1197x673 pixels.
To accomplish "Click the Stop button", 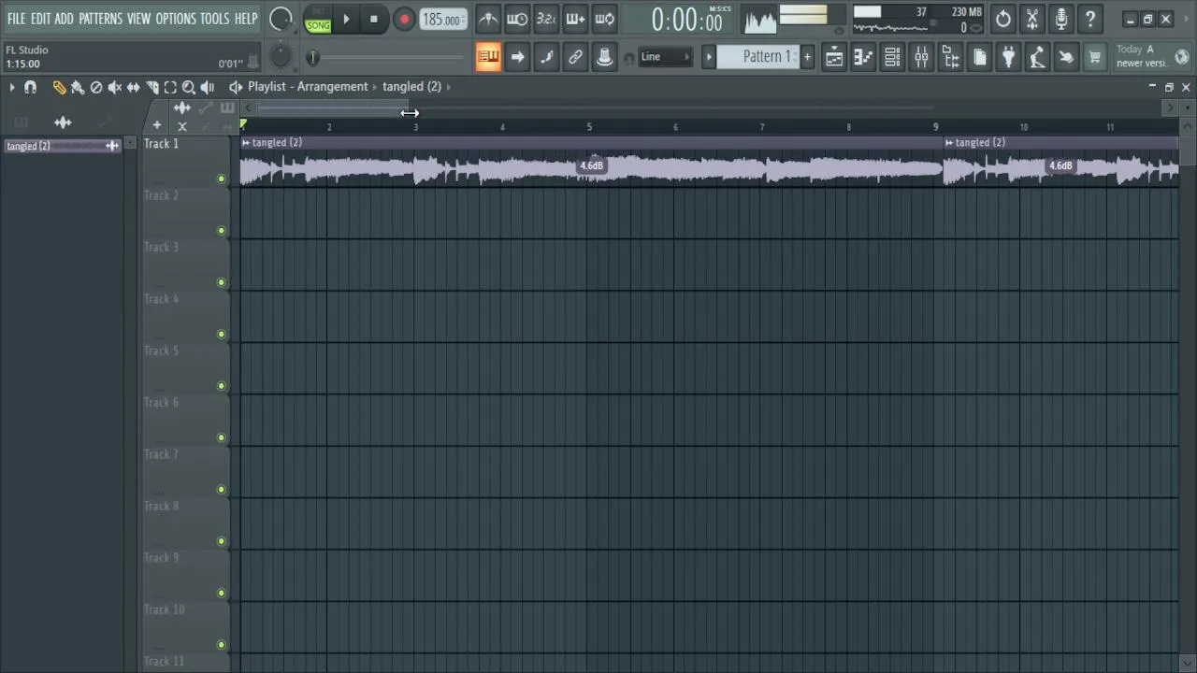I will tap(374, 19).
